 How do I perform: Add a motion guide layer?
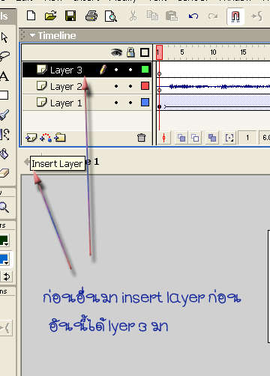[x=46, y=137]
